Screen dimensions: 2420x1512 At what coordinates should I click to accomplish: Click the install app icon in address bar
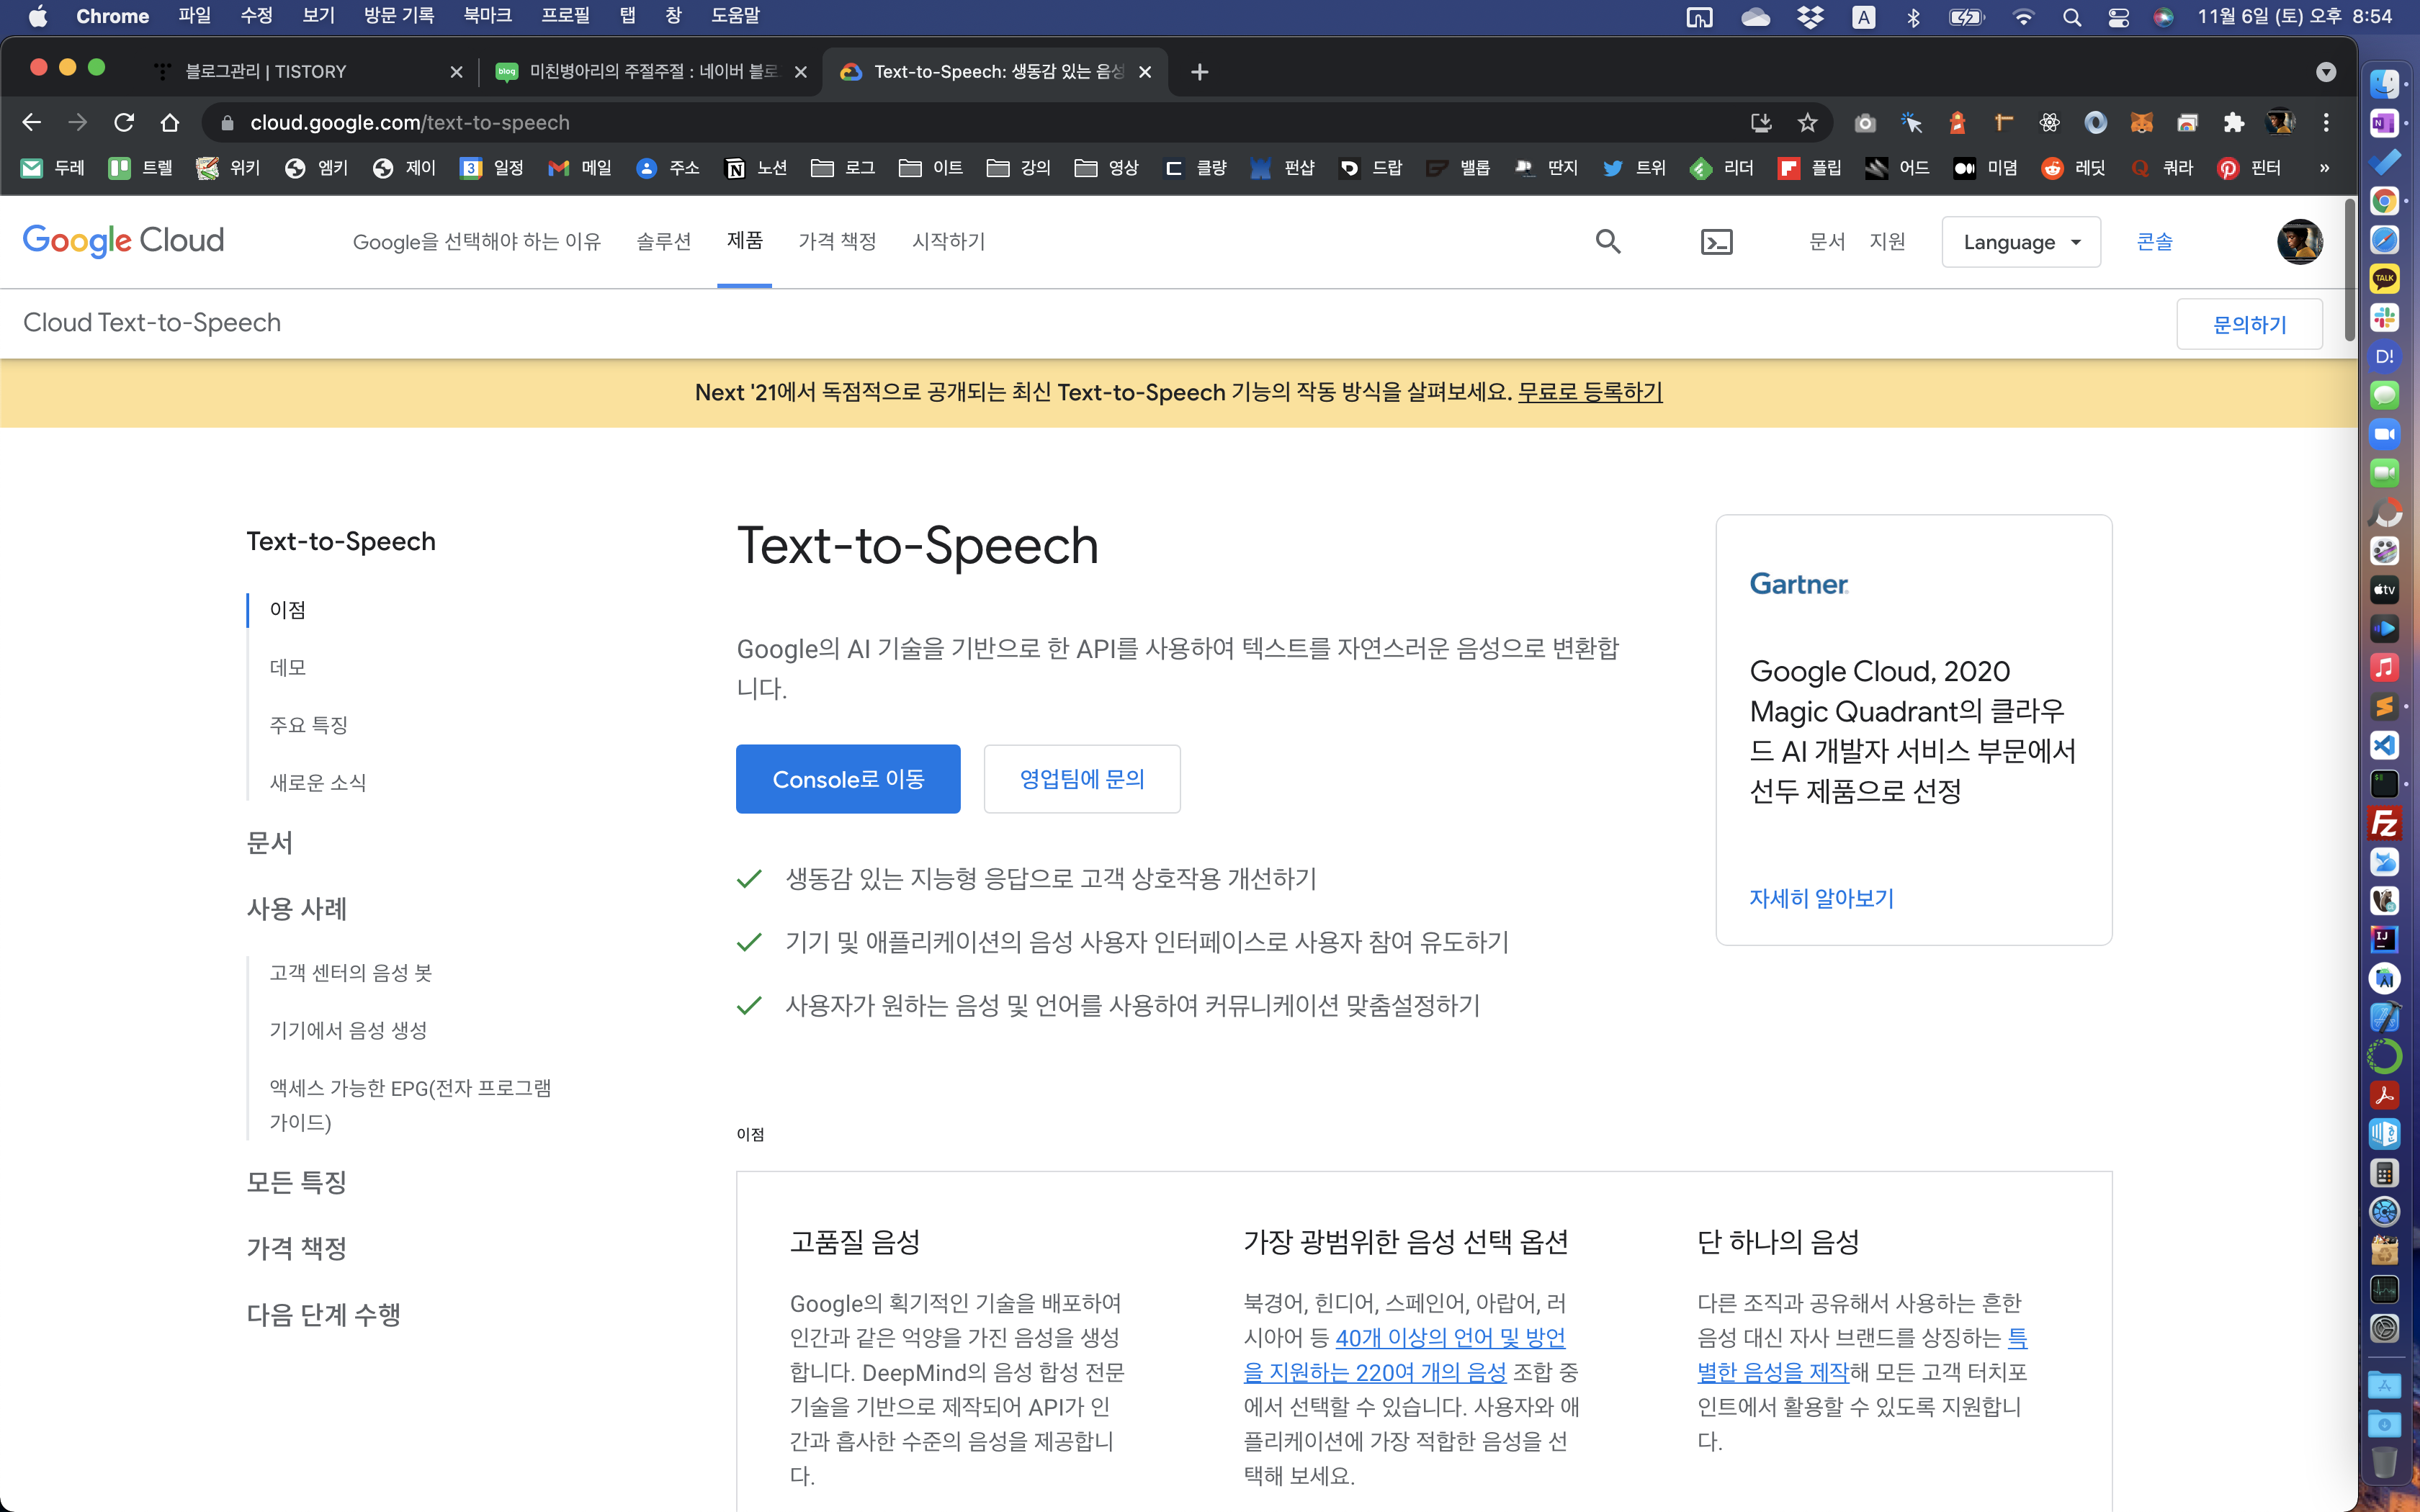tap(1761, 122)
